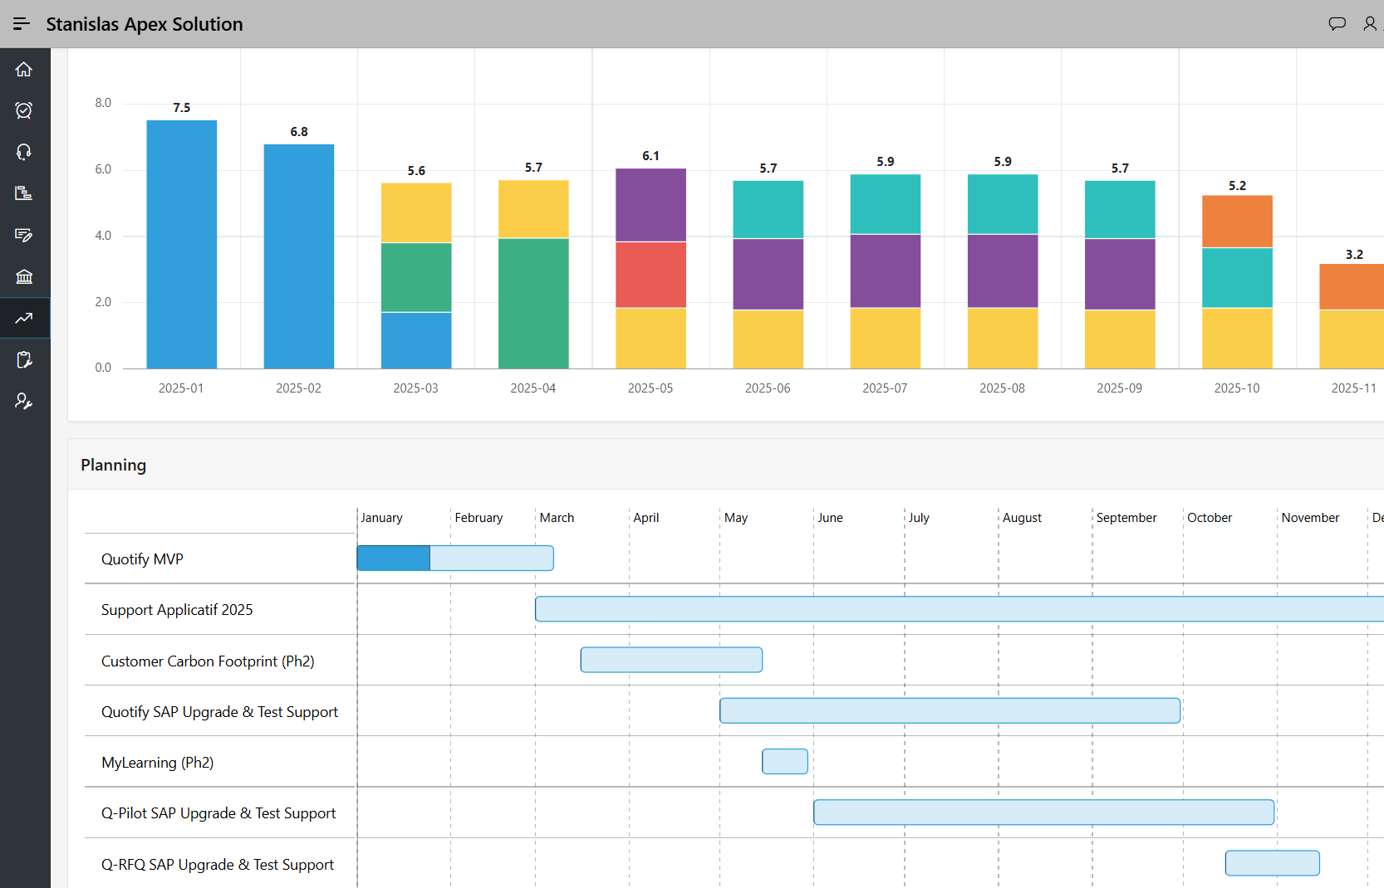The width and height of the screenshot is (1384, 888).
Task: Toggle the hamburger navigation menu
Action: tap(22, 23)
